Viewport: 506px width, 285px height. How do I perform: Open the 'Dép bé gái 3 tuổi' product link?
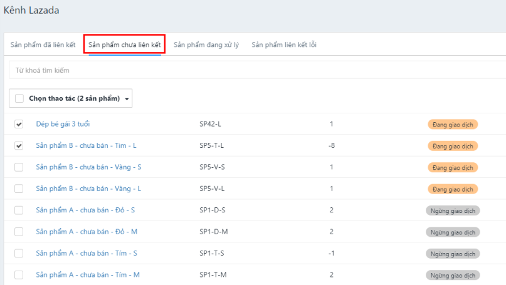point(63,124)
